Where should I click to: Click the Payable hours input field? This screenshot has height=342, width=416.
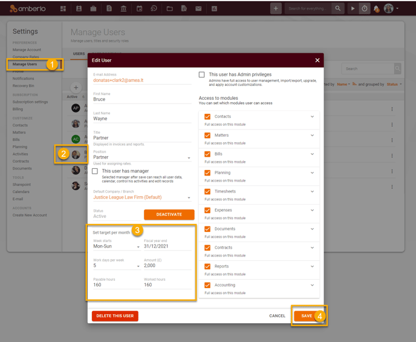[116, 284]
